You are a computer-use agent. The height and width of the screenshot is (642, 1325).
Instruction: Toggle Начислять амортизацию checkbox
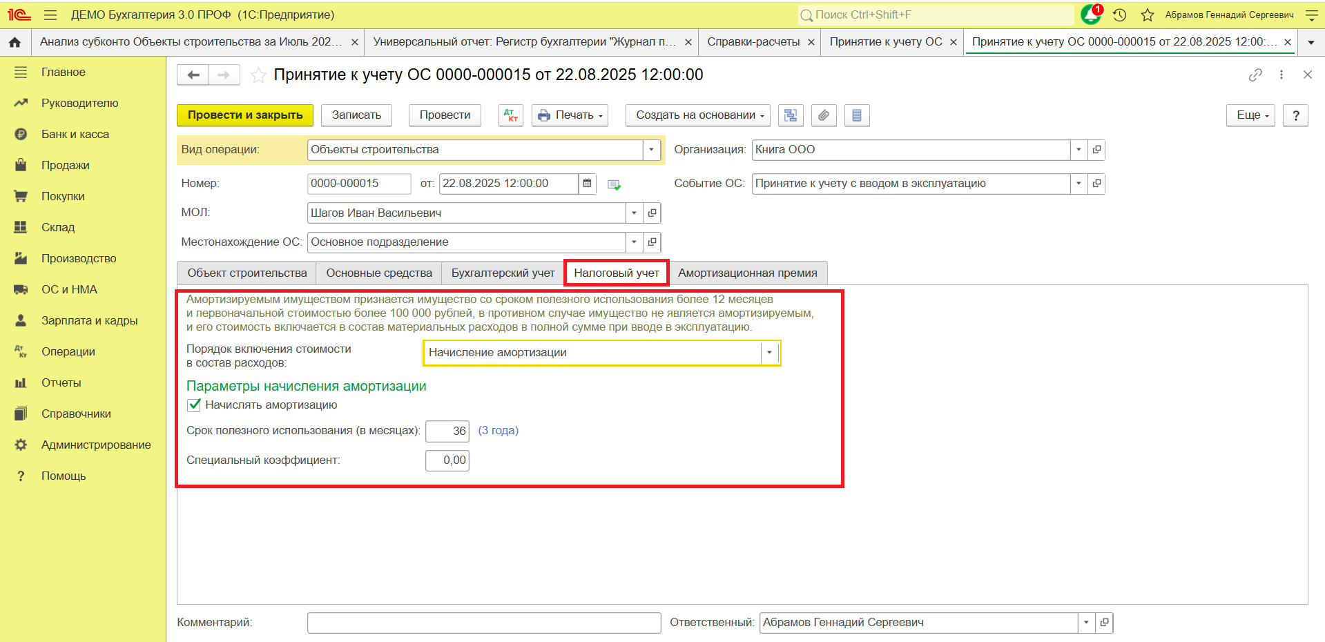[194, 405]
